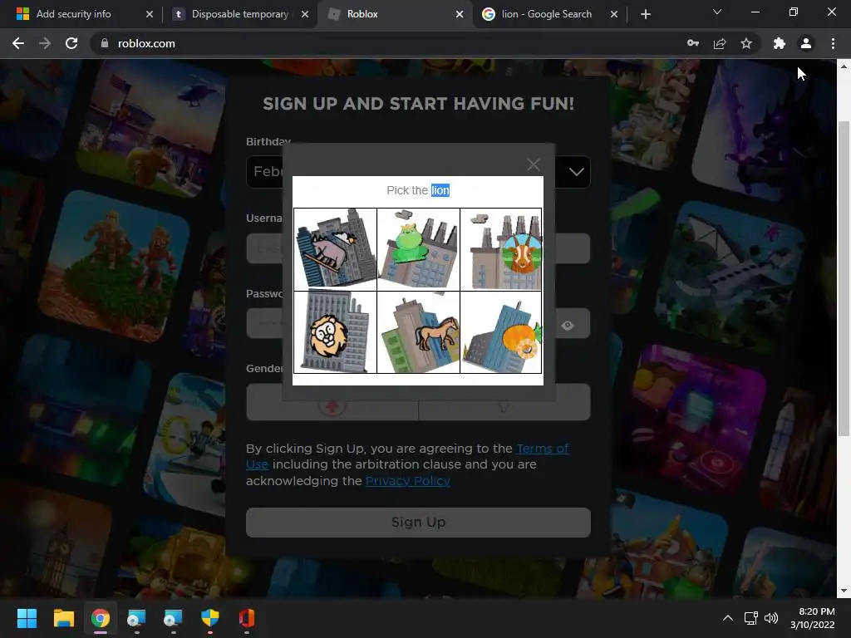Viewport: 851px width, 638px height.
Task: Open the Privacy Policy link
Action: [x=407, y=481]
